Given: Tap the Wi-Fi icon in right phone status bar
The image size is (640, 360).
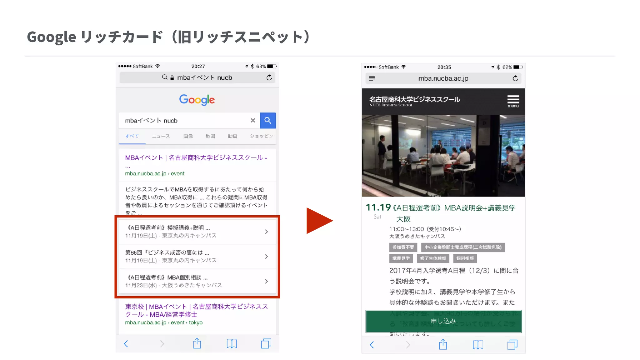Looking at the screenshot, I should (x=404, y=67).
